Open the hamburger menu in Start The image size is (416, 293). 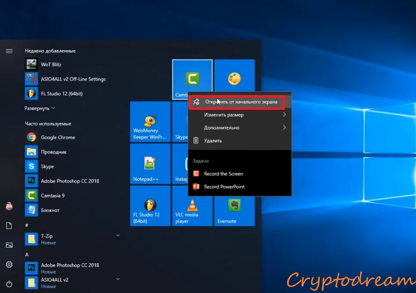(9, 51)
